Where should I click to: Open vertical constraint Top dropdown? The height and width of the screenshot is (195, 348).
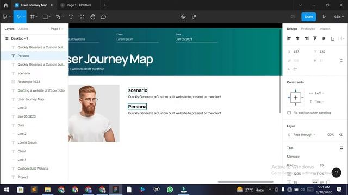(x=316, y=102)
